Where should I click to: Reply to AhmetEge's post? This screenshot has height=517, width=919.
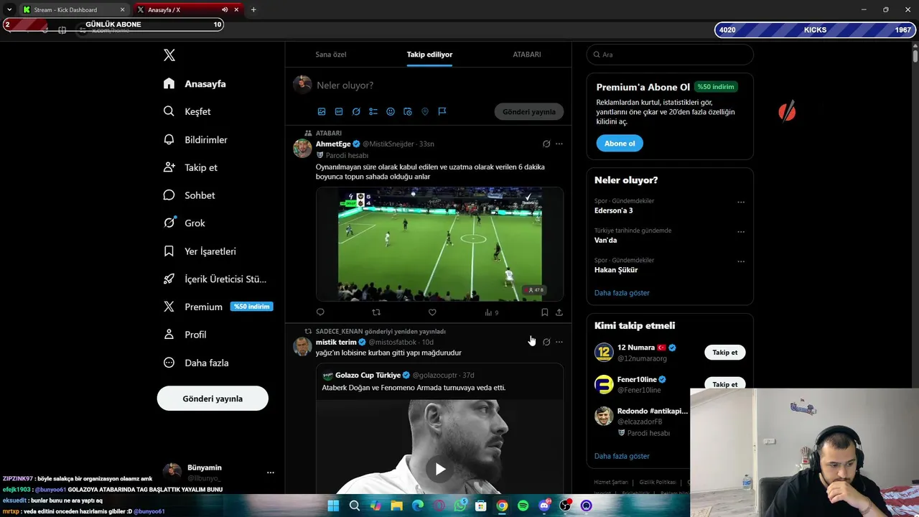(x=320, y=312)
